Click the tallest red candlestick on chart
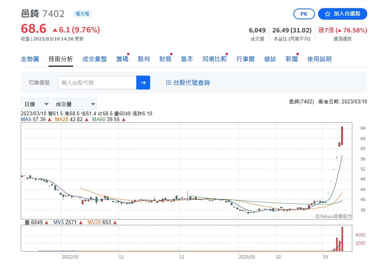The image size is (375, 265). [342, 136]
